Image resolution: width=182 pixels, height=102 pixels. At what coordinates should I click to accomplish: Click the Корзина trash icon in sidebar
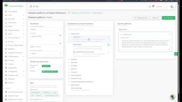pos(6,79)
